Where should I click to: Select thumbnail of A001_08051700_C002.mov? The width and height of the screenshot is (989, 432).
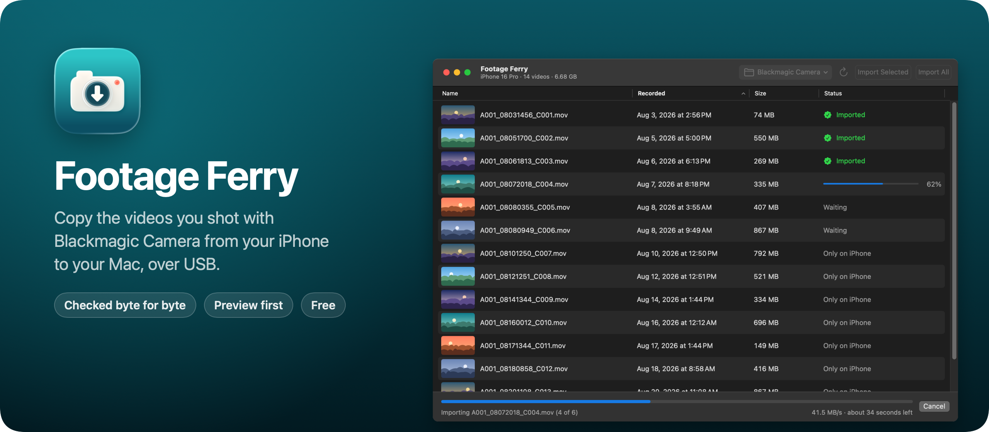(x=458, y=138)
